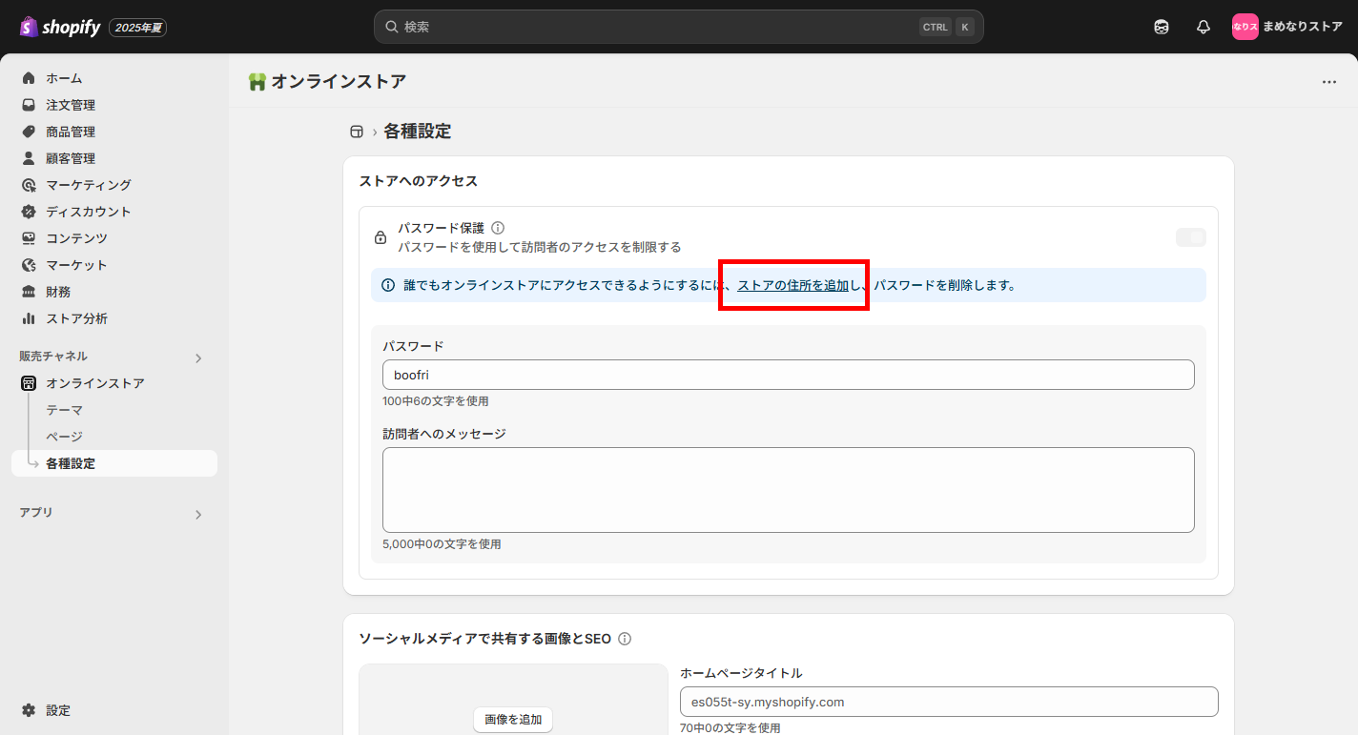Toggle the パスワード保護 switch

(1190, 237)
